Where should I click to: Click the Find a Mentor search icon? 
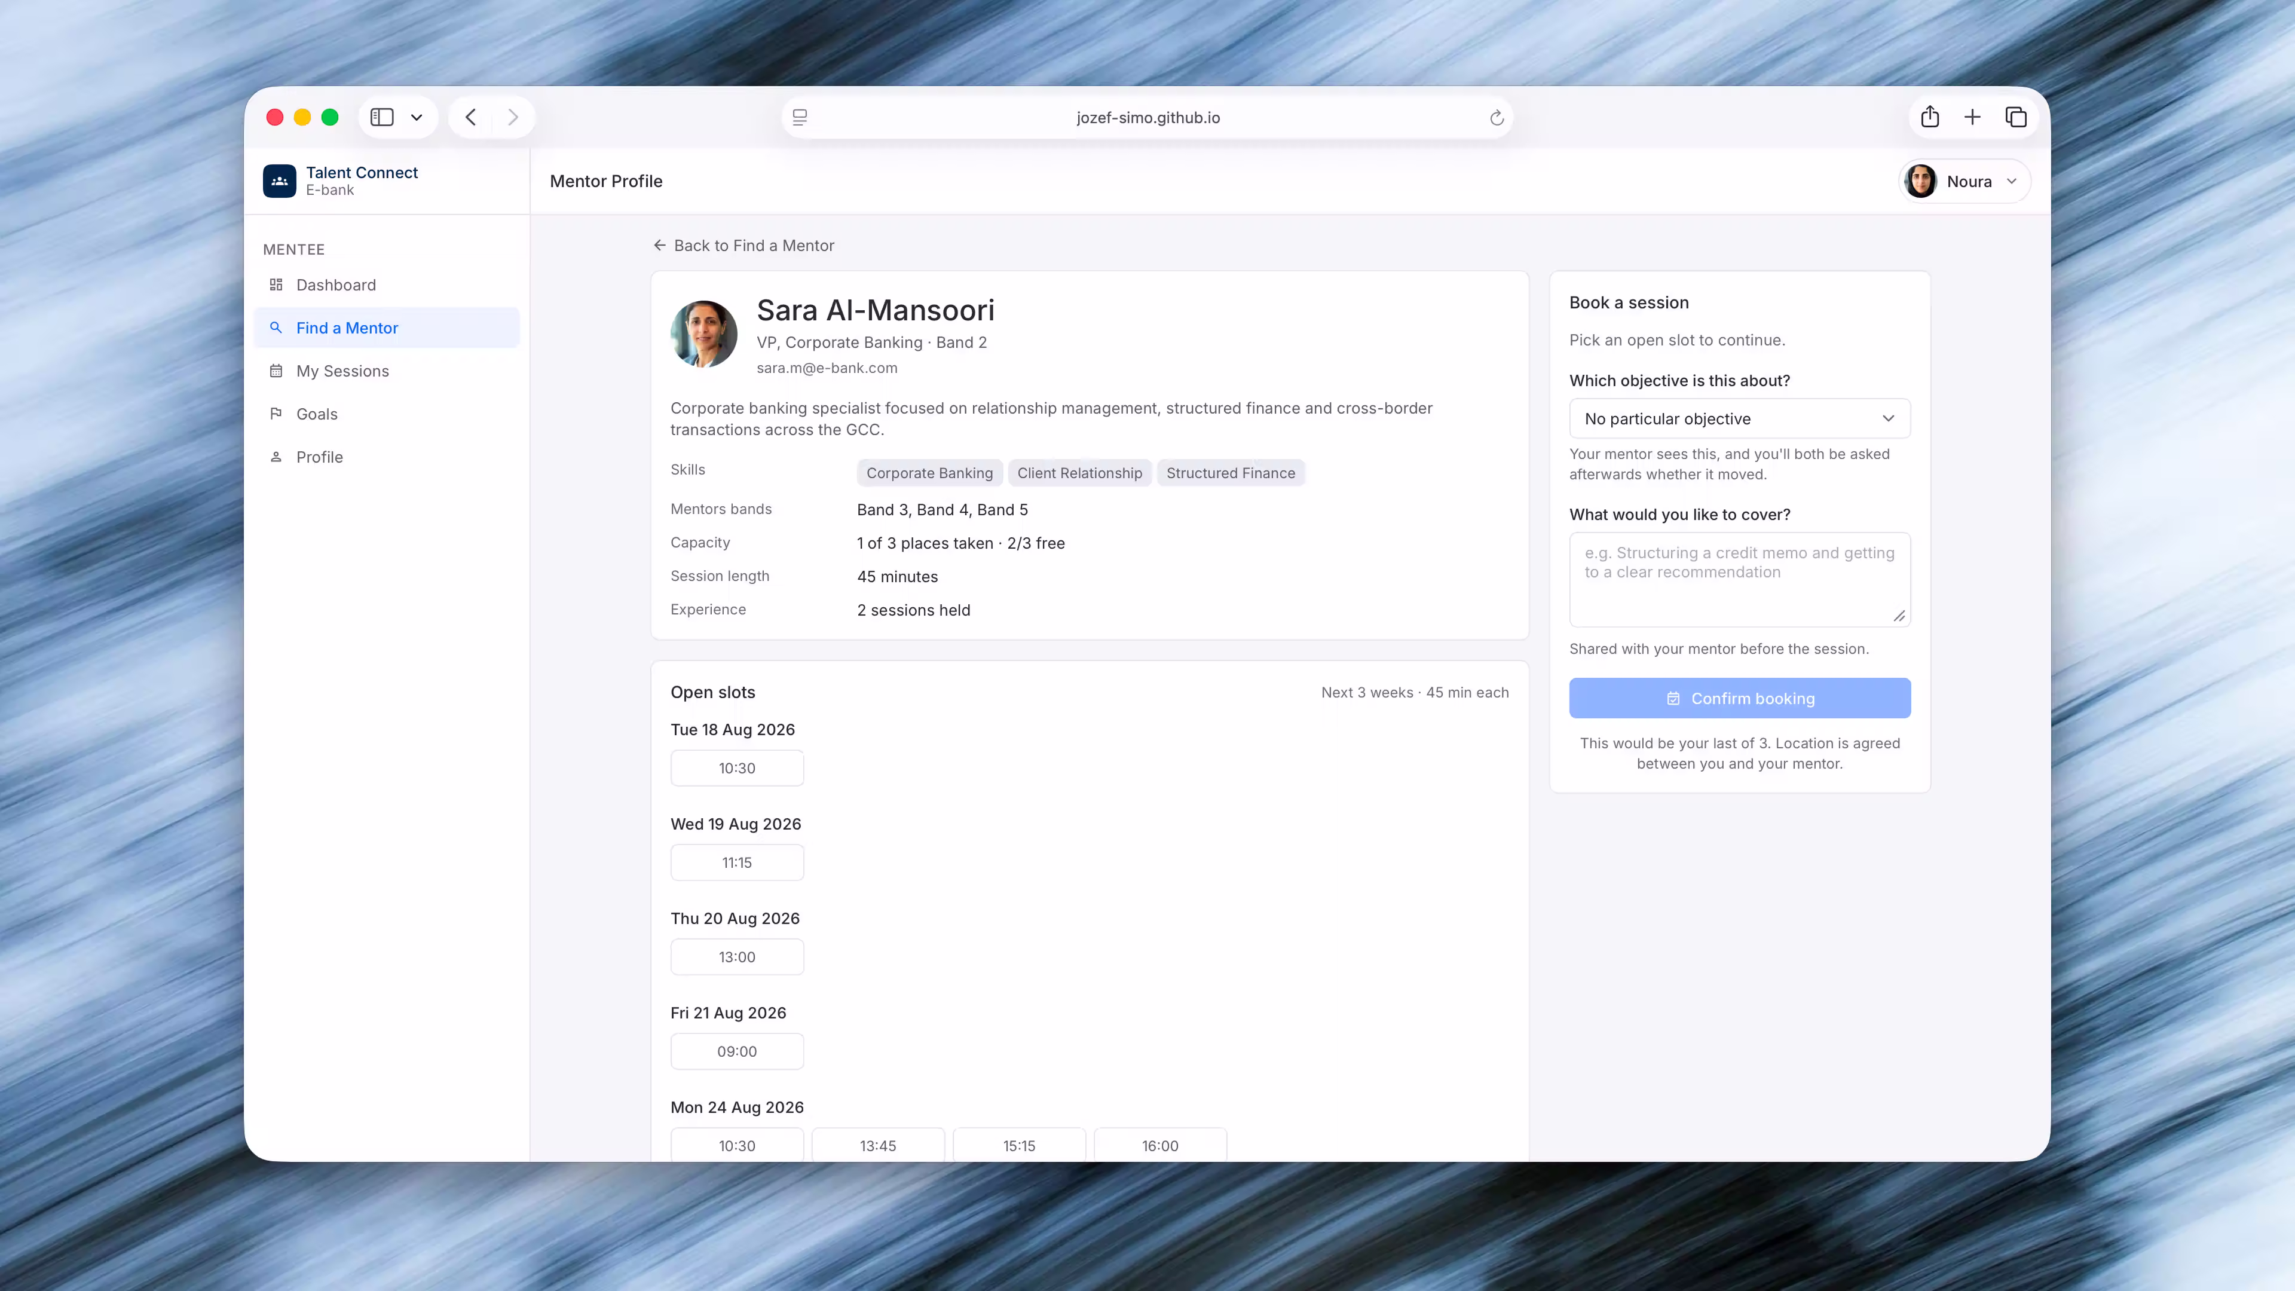point(276,328)
